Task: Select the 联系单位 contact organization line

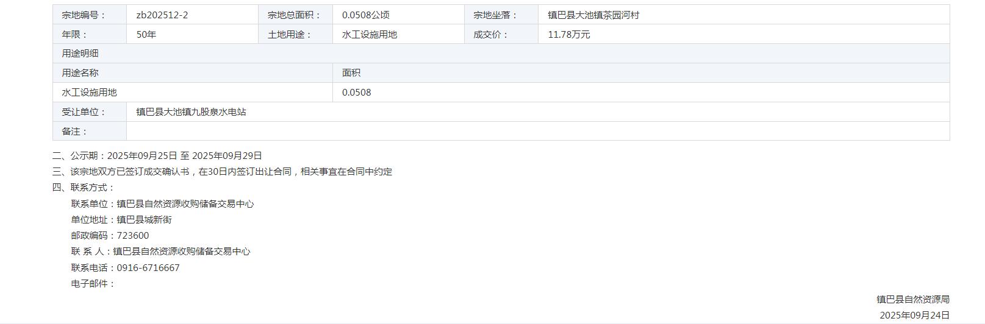Action: [162, 204]
